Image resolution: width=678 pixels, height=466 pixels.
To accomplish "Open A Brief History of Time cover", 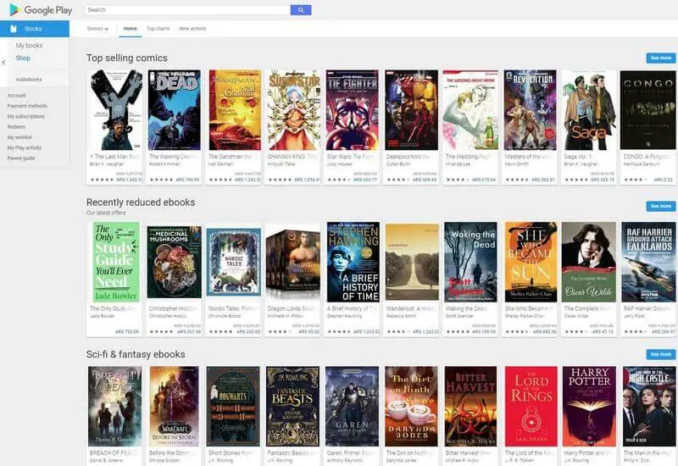I will click(x=353, y=262).
